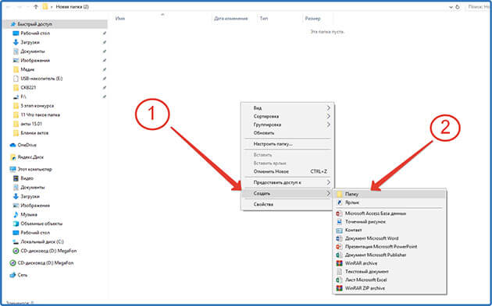The width and height of the screenshot is (492, 306).
Task: Click the Word document icon in submenu
Action: click(x=339, y=238)
